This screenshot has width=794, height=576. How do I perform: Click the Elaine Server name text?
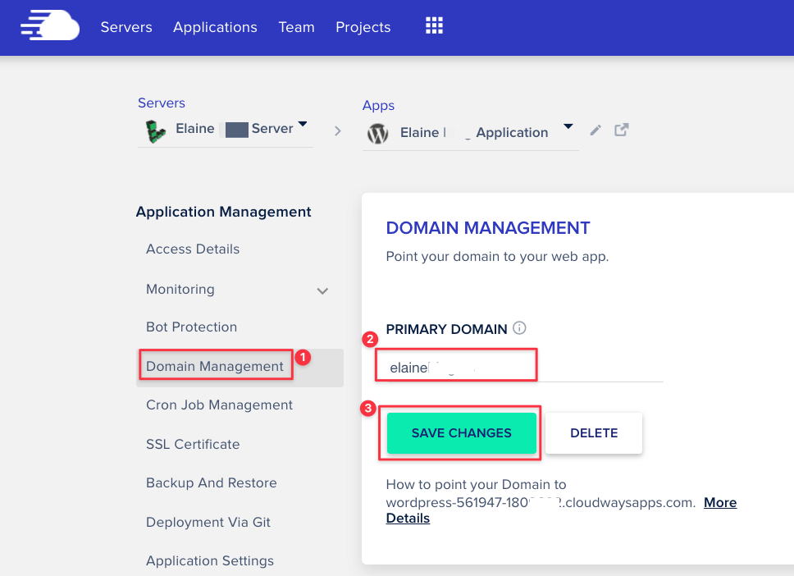235,129
